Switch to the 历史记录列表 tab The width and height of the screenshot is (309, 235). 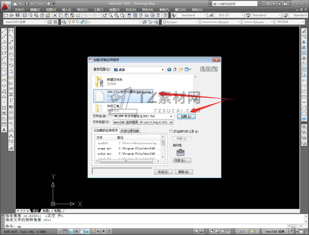(130, 131)
